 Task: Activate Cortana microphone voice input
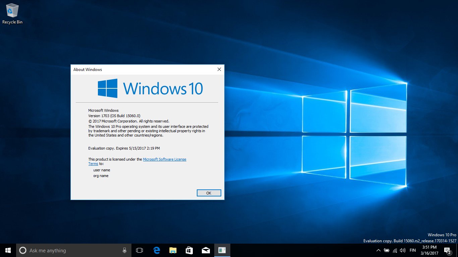tap(124, 250)
